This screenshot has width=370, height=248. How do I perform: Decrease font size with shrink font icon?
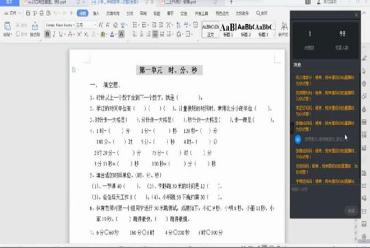click(x=108, y=25)
